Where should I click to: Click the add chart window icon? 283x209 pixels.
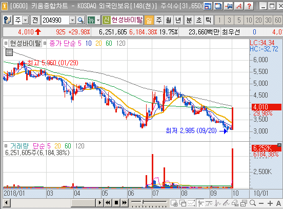point(174,203)
